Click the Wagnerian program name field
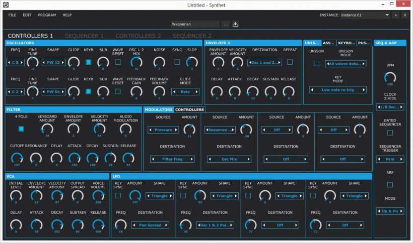Screen dimensions: 413x243 (195, 24)
